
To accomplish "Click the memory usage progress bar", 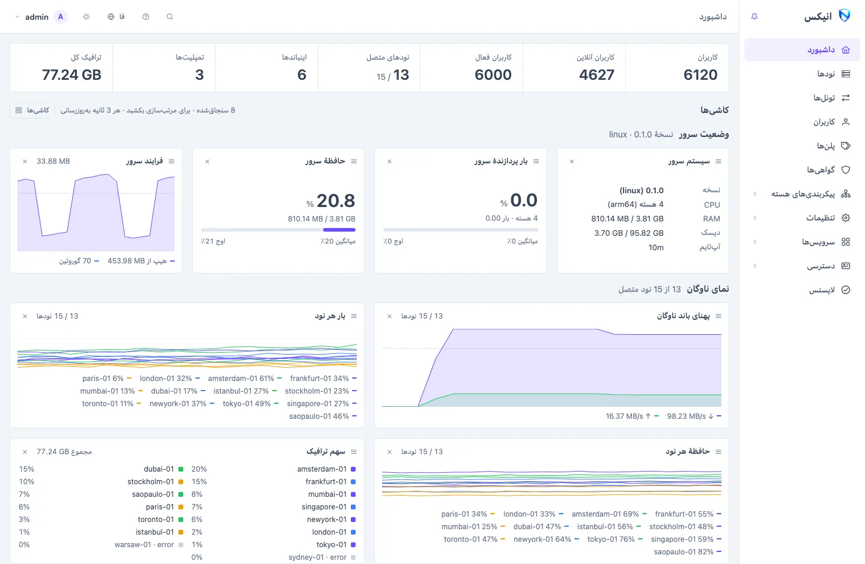I will pyautogui.click(x=278, y=230).
